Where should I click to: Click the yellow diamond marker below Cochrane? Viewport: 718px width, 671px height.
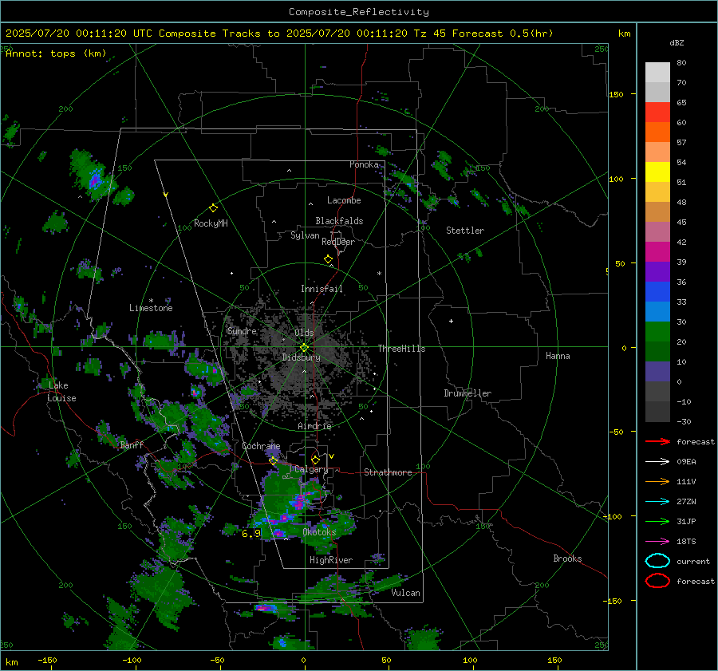(274, 461)
